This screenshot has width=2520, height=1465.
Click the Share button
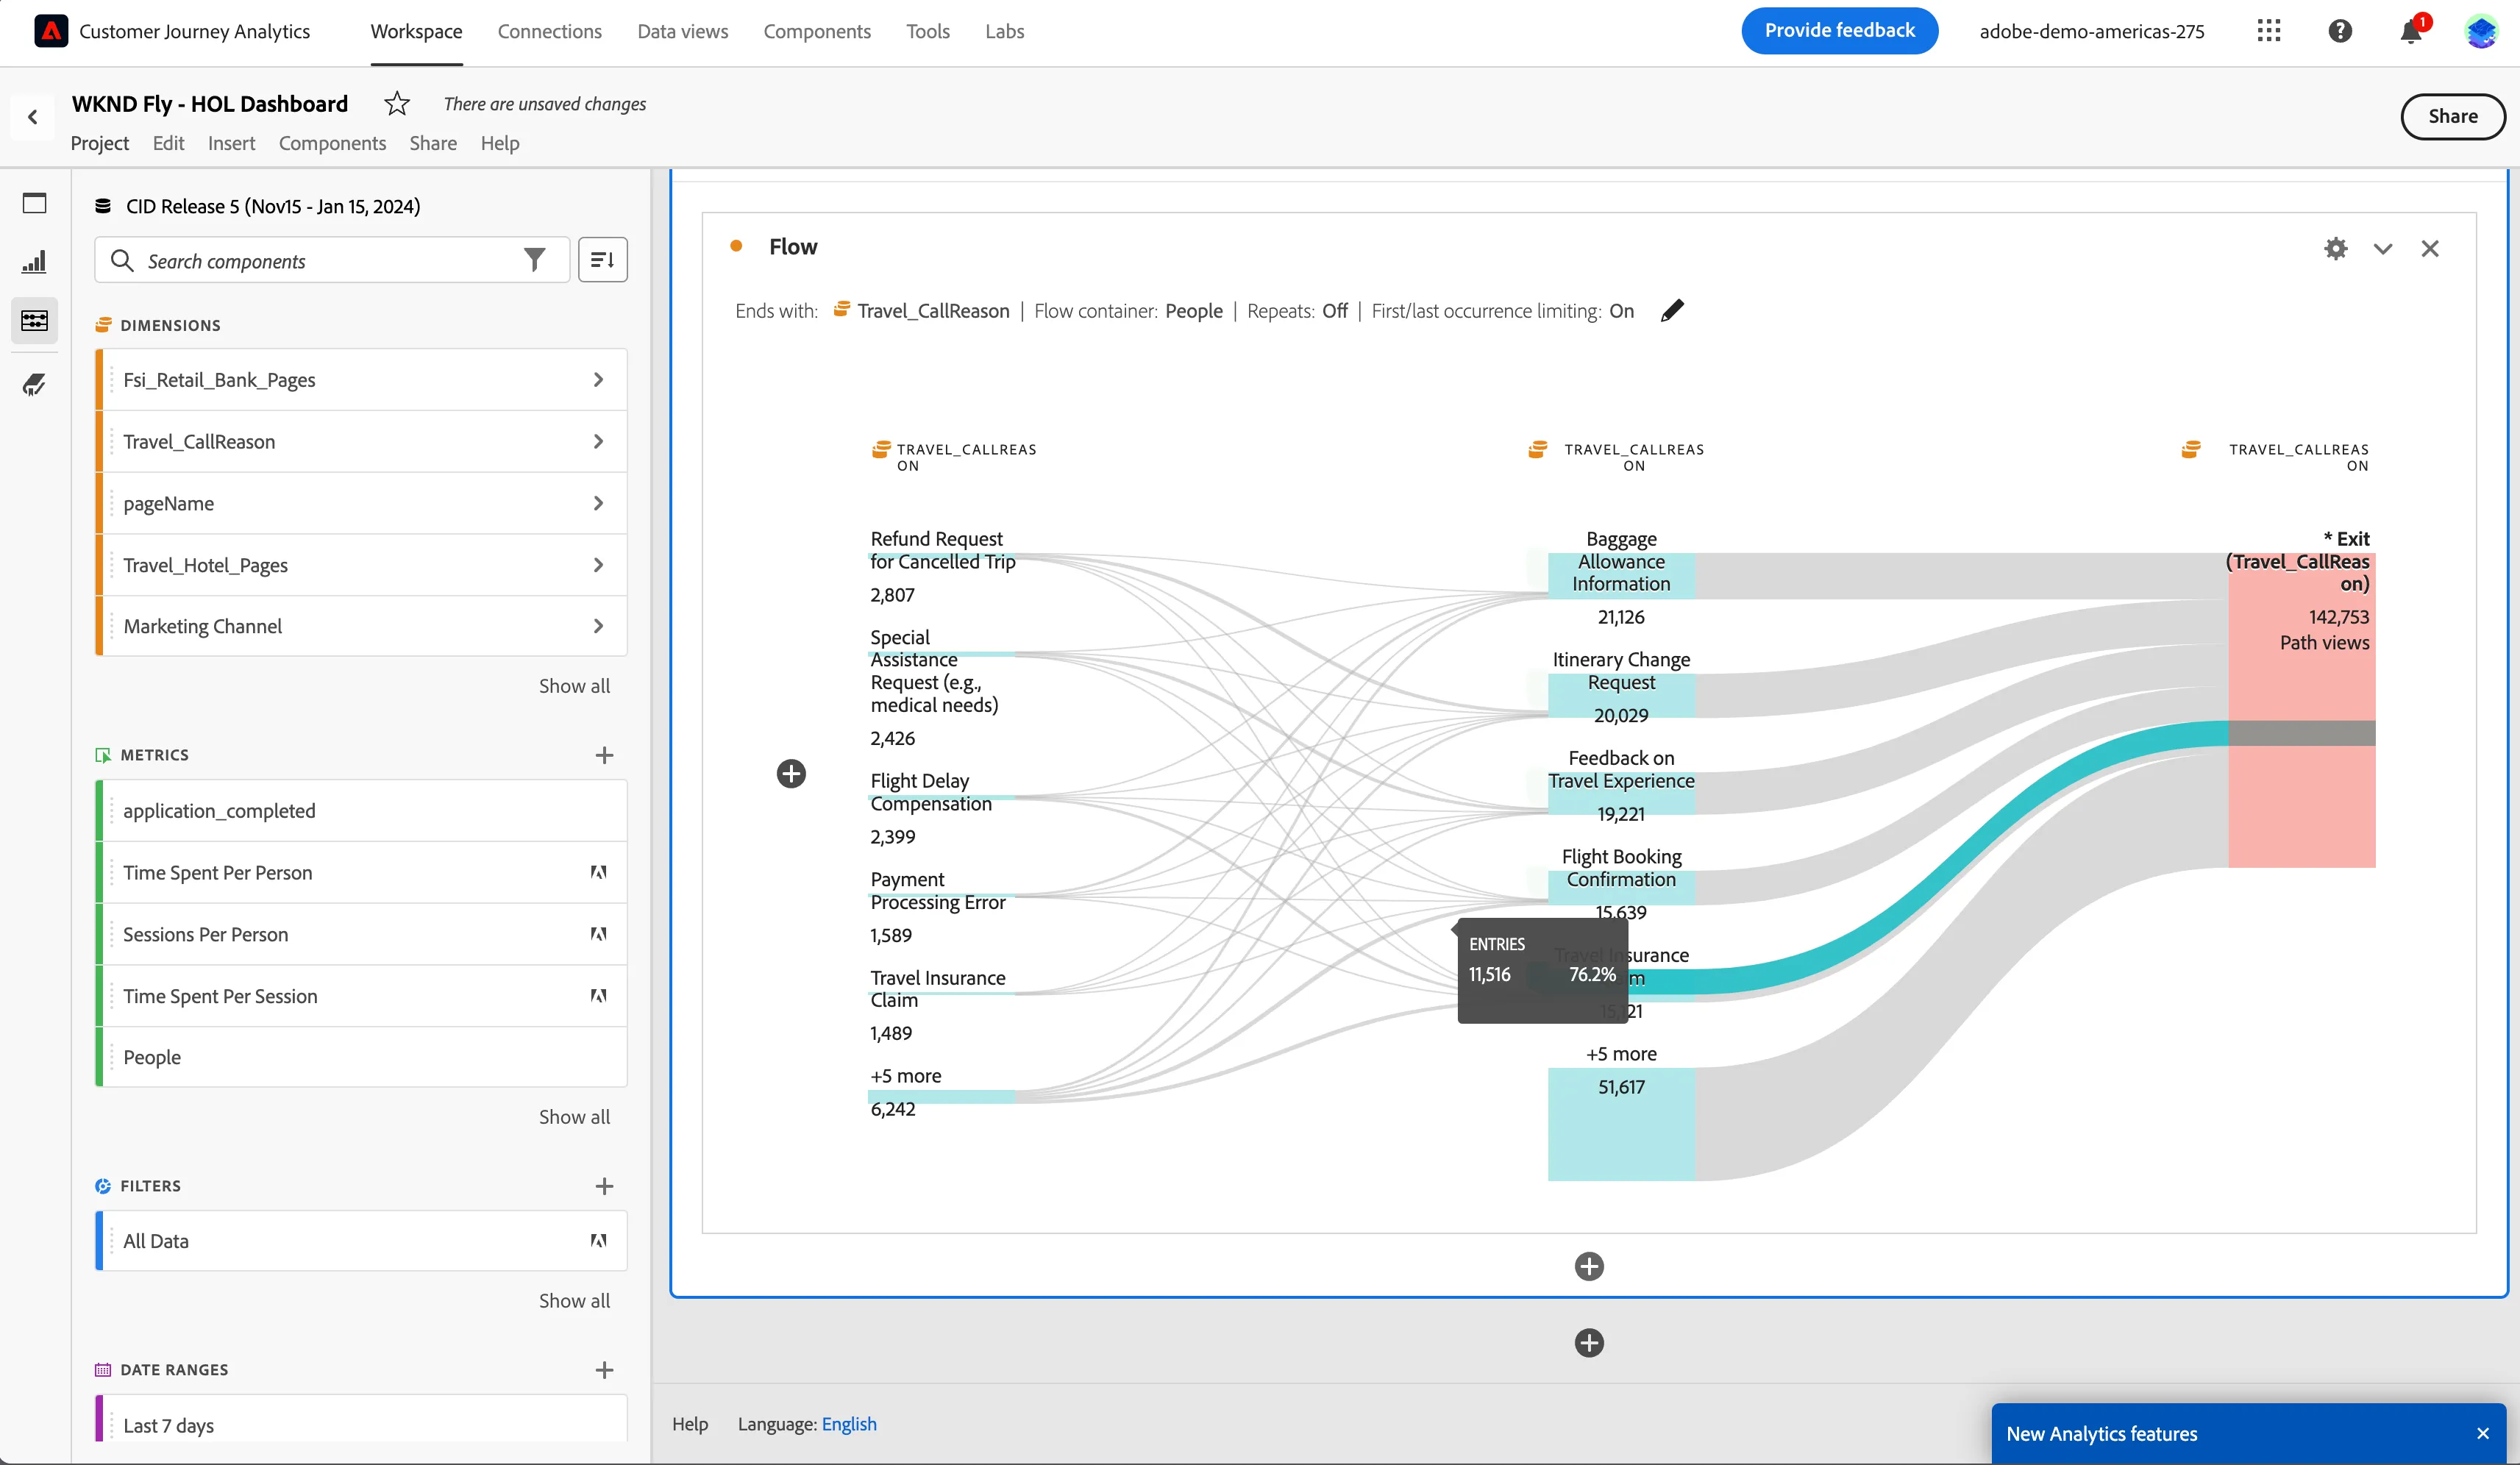click(2453, 116)
